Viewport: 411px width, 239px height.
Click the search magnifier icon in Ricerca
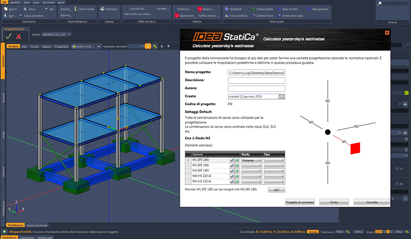point(379,3)
